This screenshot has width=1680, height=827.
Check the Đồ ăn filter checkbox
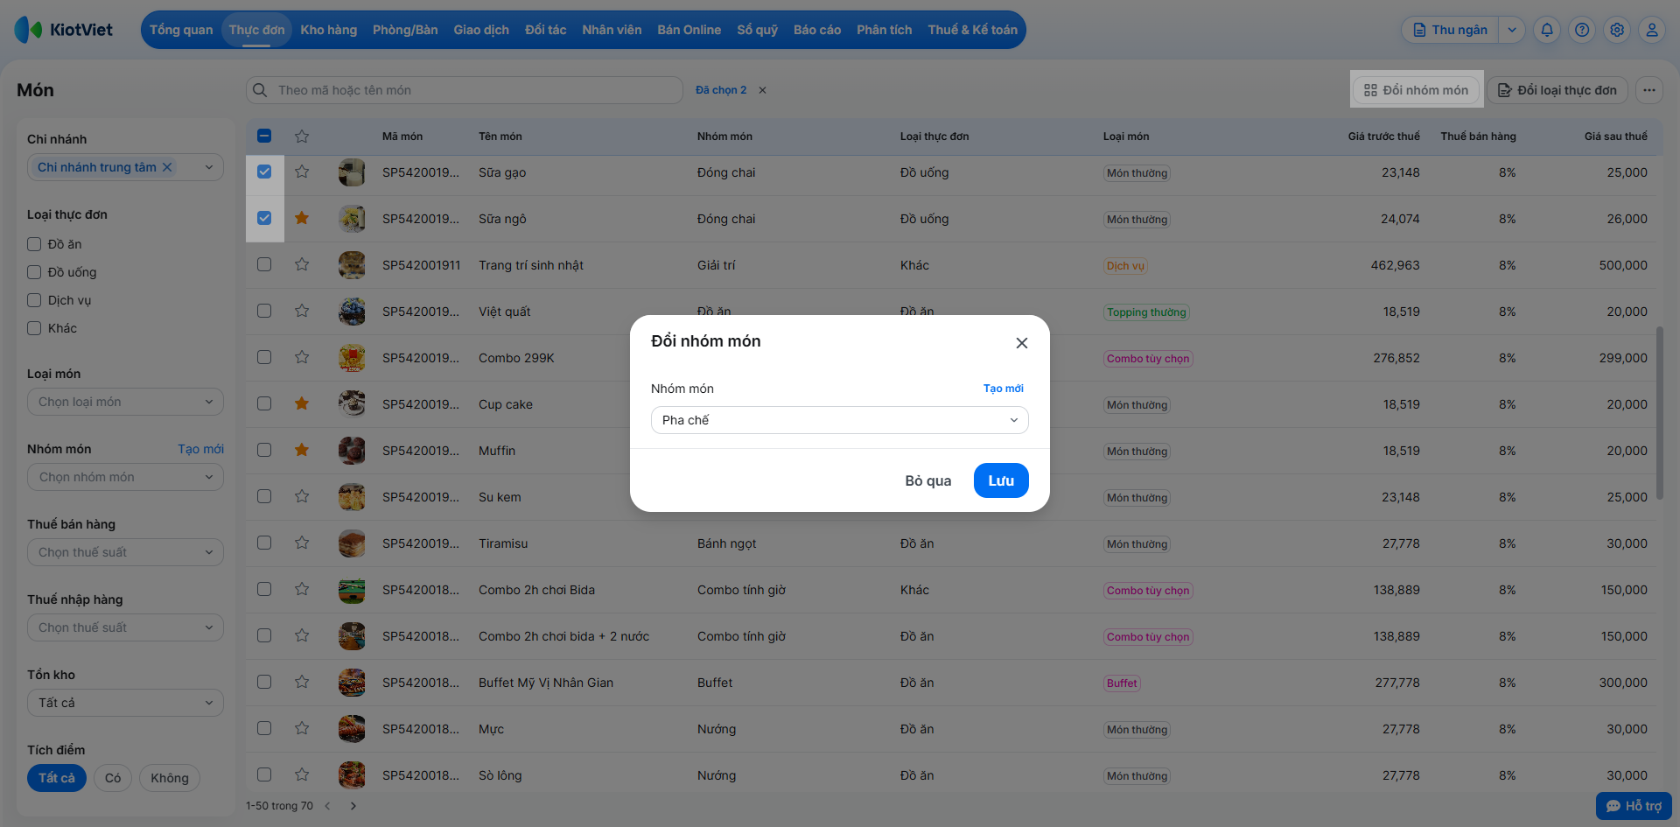[x=34, y=244]
